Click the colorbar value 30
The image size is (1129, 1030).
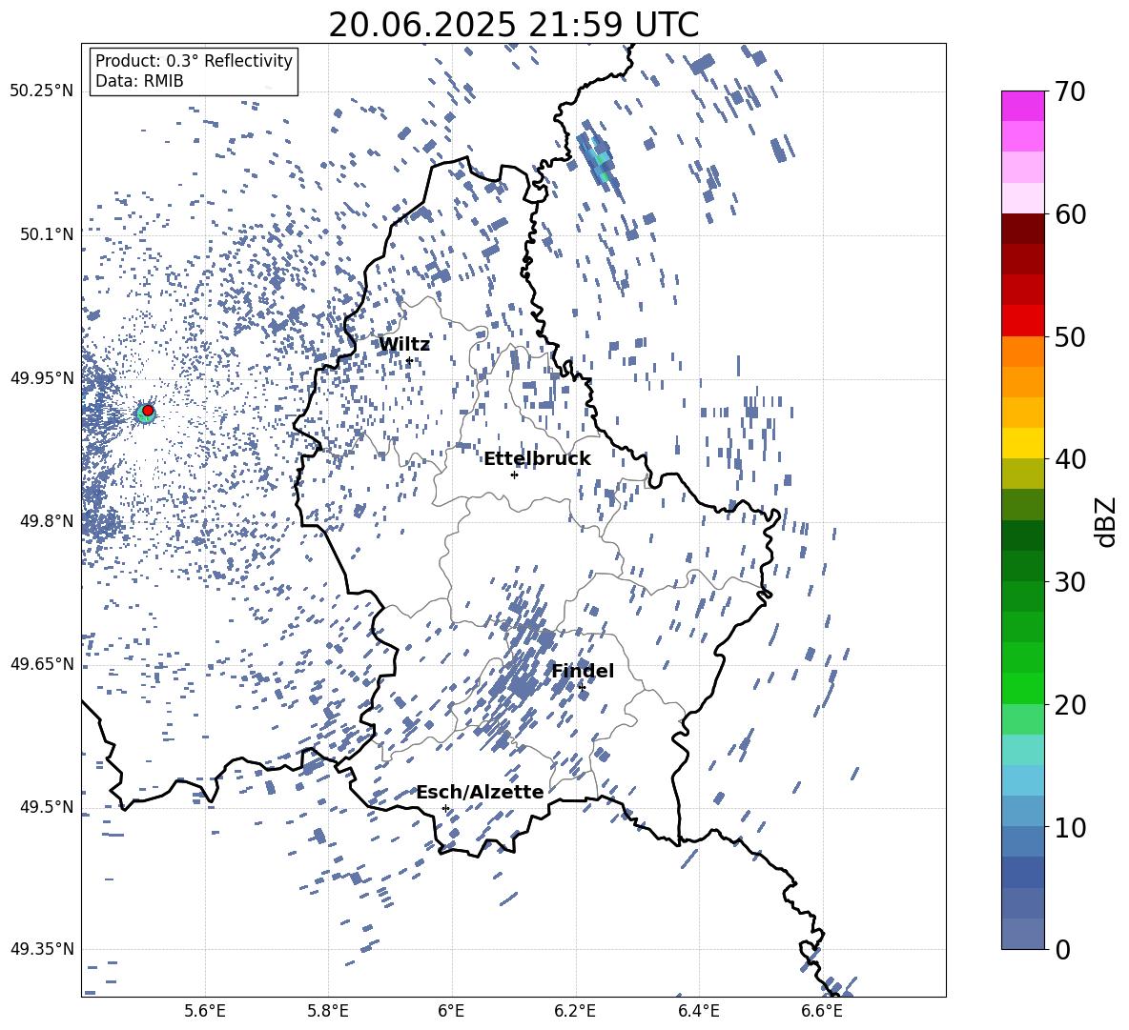pos(1070,581)
